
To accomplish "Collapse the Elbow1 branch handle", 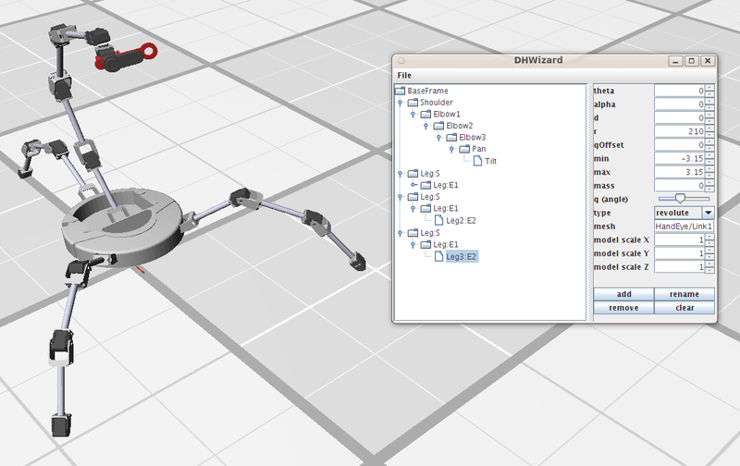I will [413, 115].
